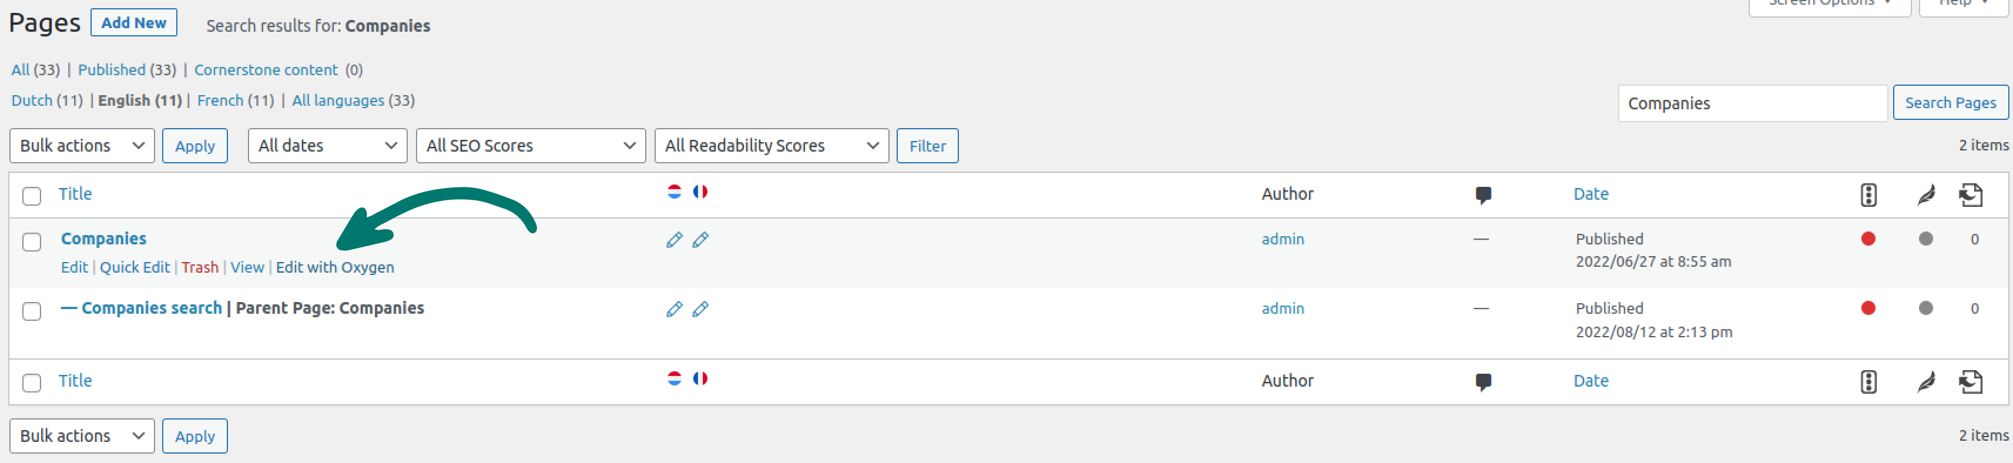Edit French translation pencil for Companies page
The width and height of the screenshot is (2013, 463).
click(700, 240)
